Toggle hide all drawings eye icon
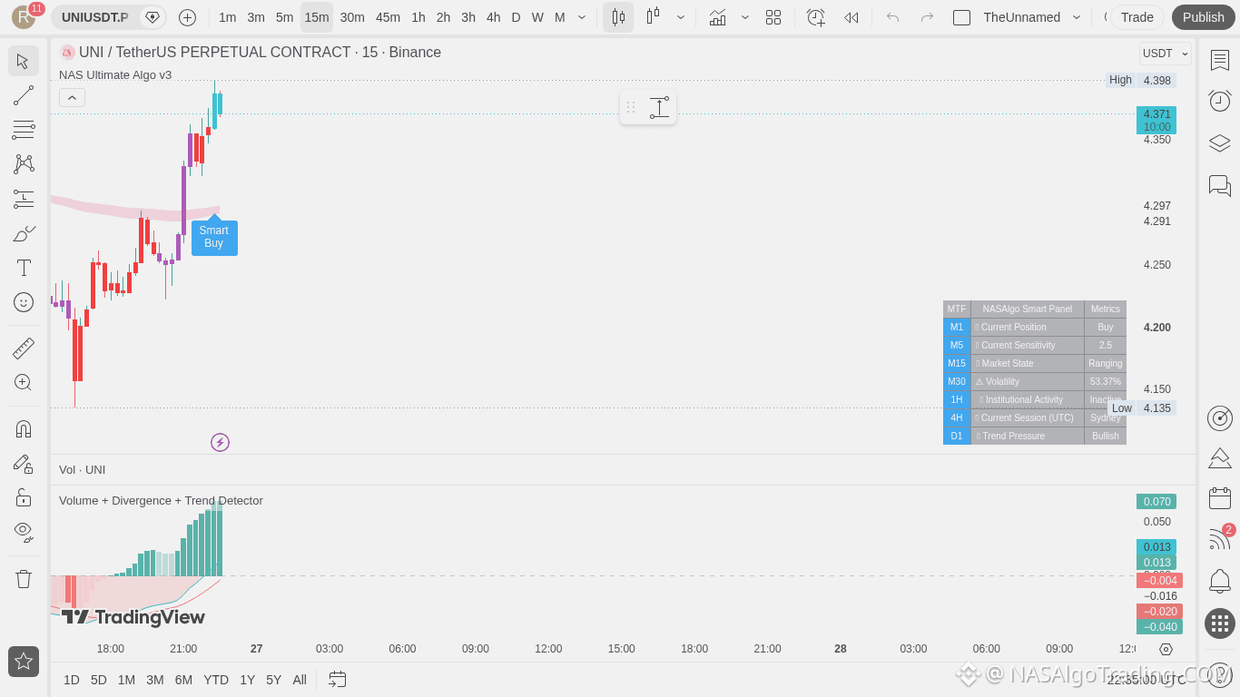 coord(24,531)
